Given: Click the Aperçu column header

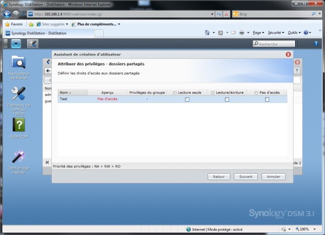Looking at the screenshot, I should pyautogui.click(x=107, y=93).
